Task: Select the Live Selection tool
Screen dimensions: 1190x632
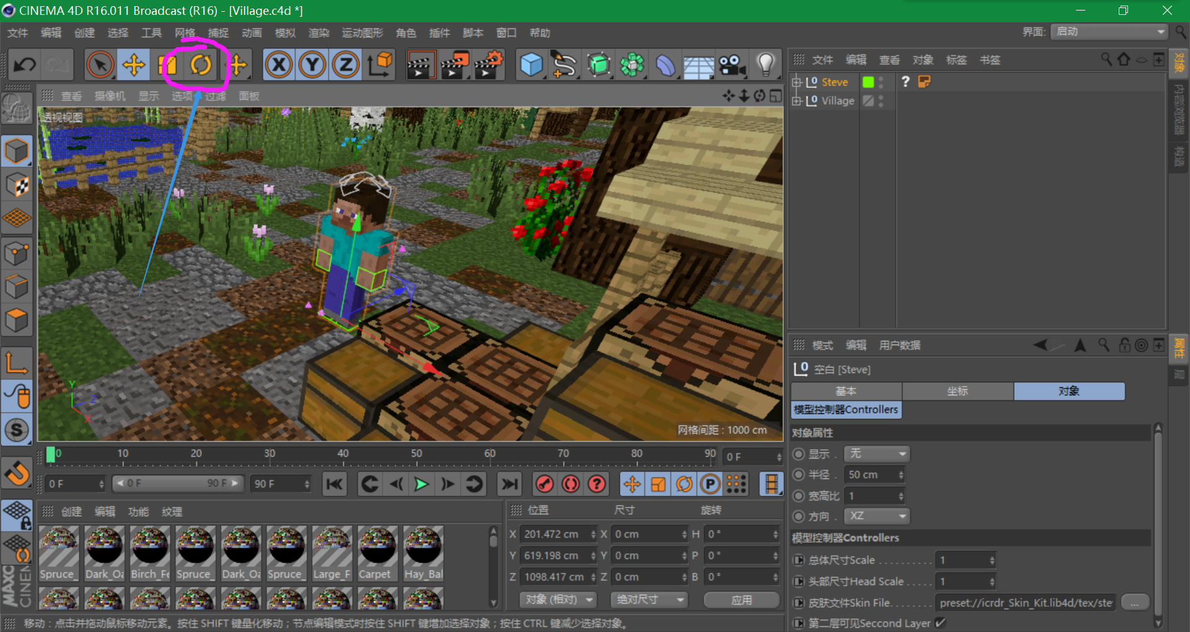Action: 100,64
